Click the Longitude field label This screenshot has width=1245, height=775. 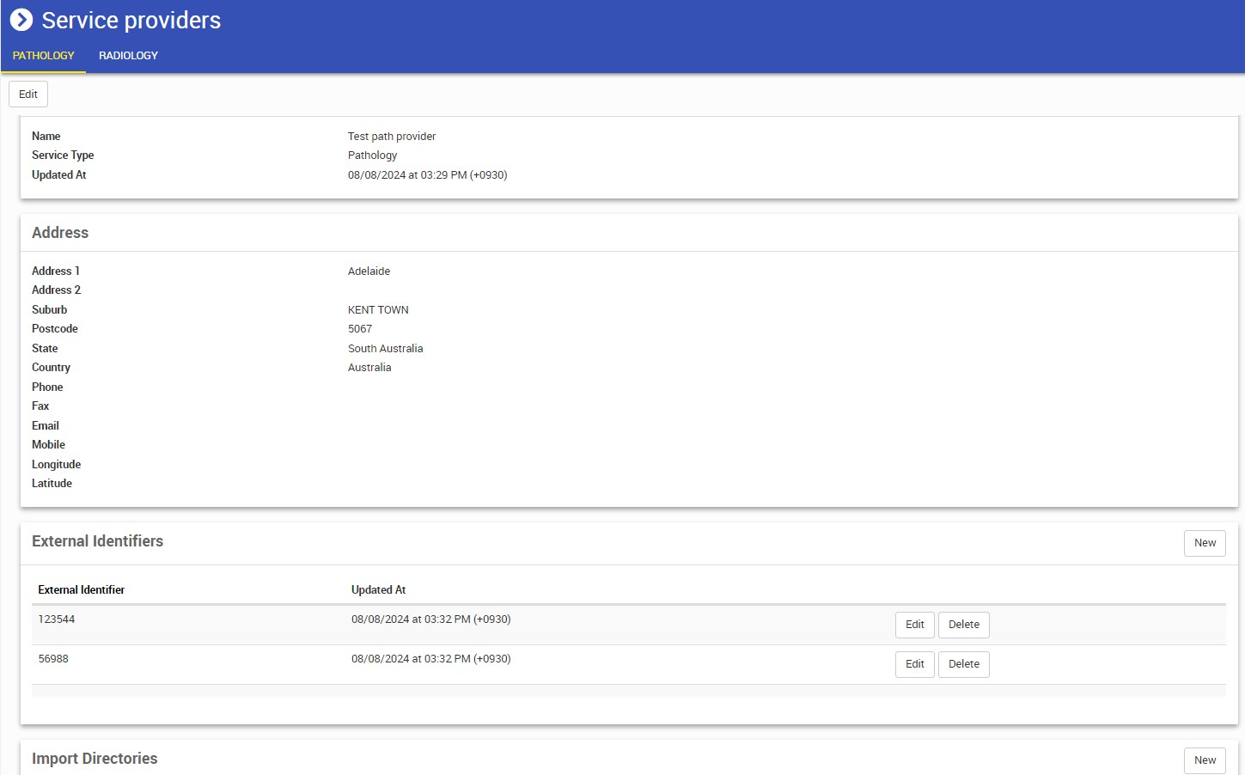[57, 465]
